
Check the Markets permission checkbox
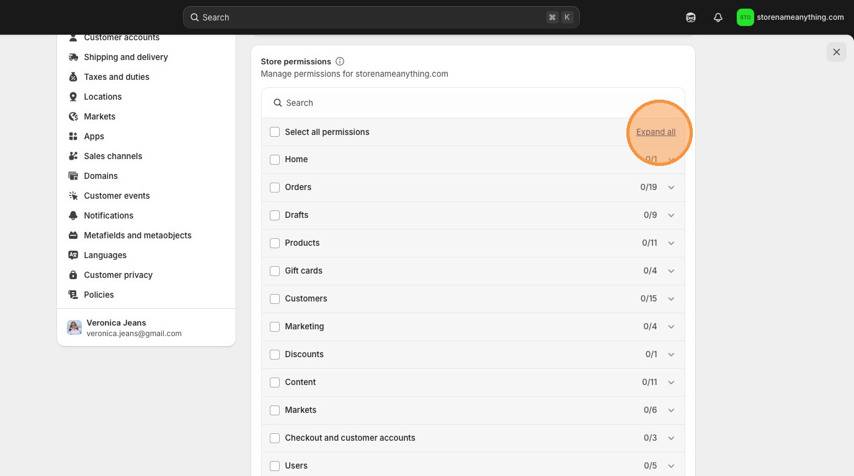pyautogui.click(x=275, y=410)
